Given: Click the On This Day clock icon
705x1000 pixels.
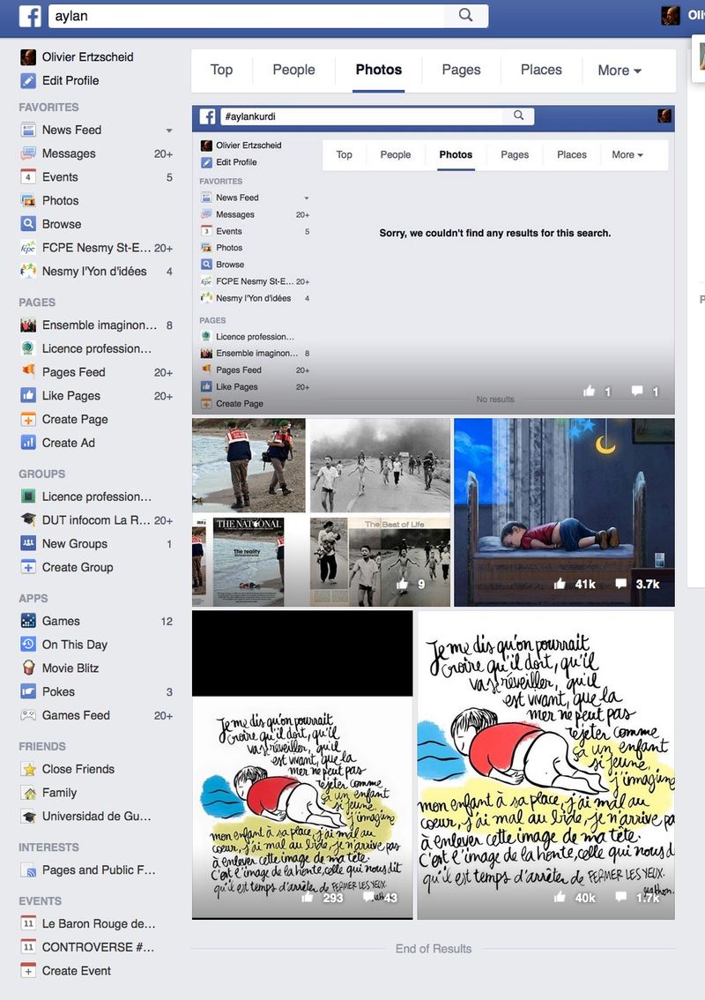Looking at the screenshot, I should (x=28, y=645).
